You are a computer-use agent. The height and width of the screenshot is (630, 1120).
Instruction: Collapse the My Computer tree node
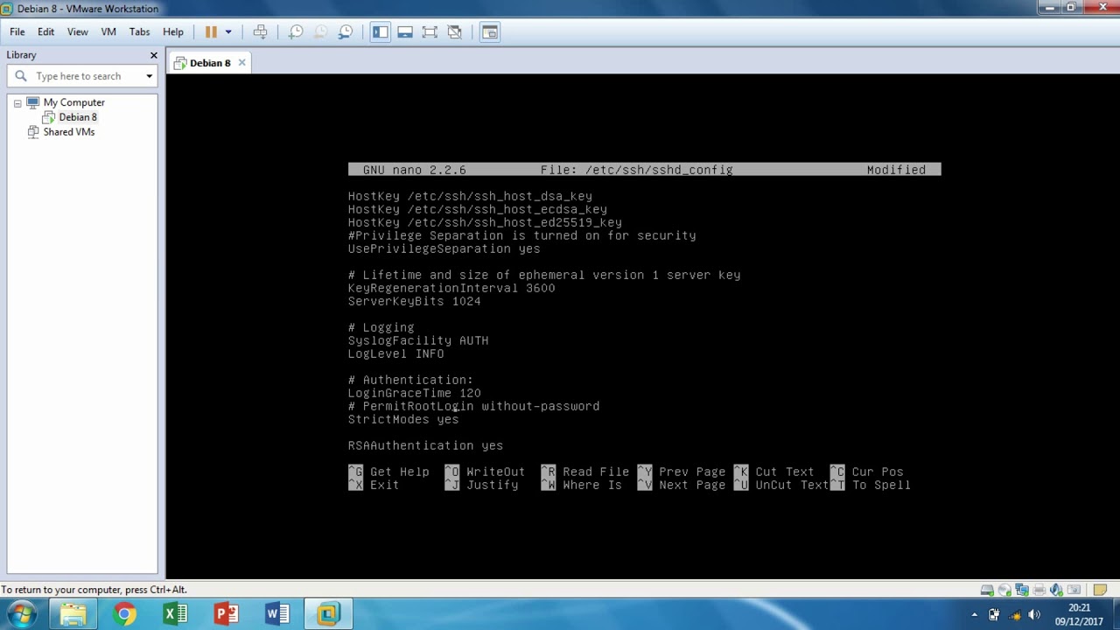[17, 103]
